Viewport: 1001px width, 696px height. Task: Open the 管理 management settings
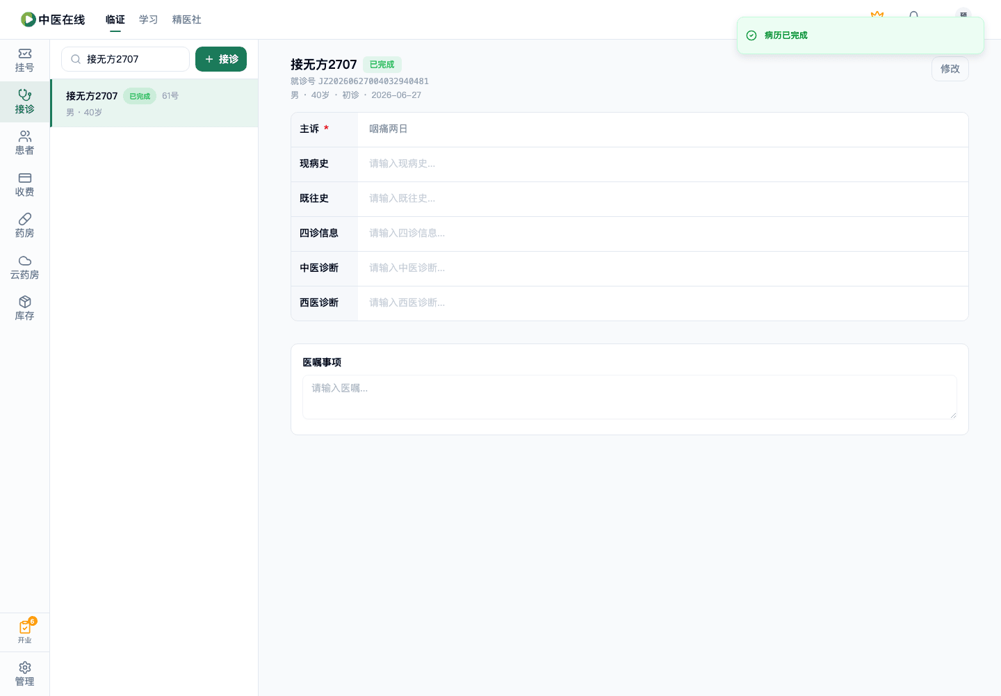click(x=24, y=674)
